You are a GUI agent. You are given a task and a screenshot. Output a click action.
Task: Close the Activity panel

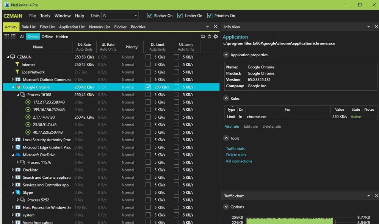(x=215, y=26)
